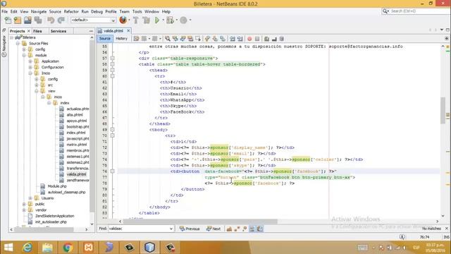
Task: Switch to the Files tab
Action: [x=37, y=31]
